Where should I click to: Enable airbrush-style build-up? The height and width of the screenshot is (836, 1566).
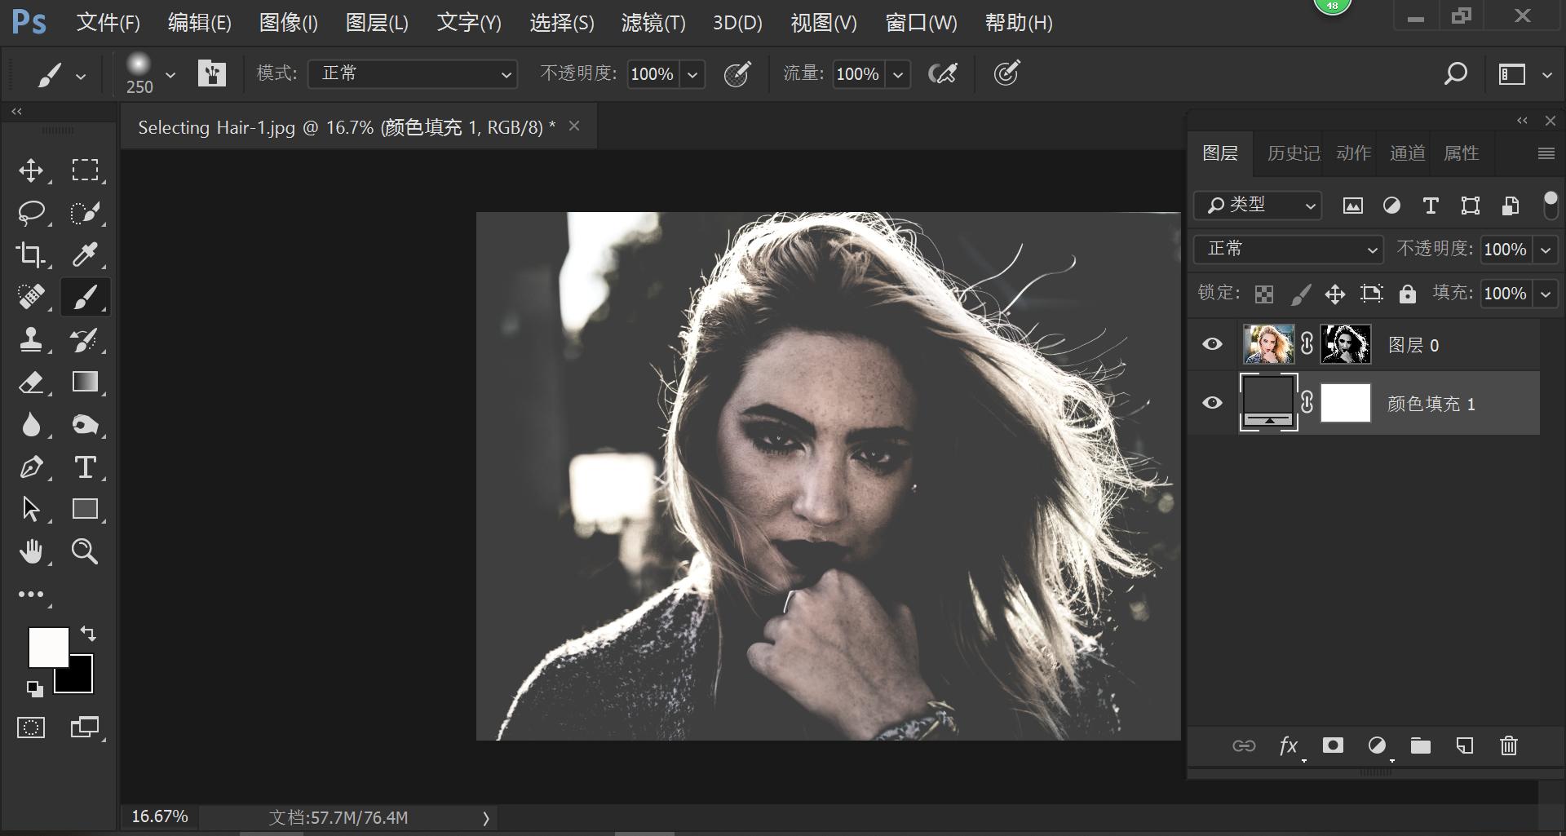click(943, 74)
